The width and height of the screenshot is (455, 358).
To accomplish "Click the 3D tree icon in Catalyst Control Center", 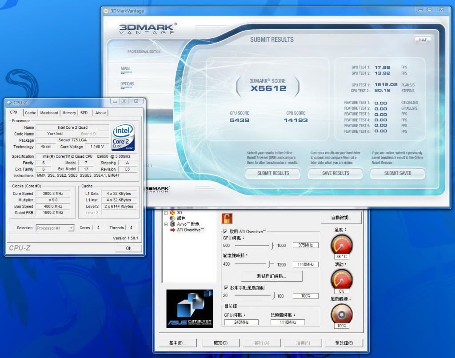I will 172,212.
